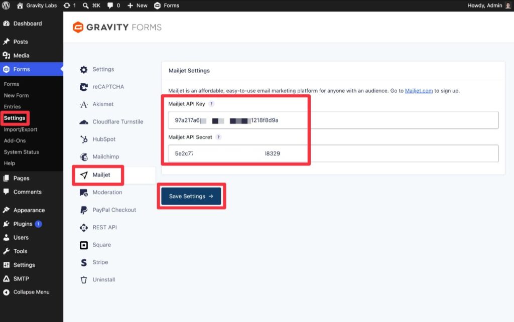Select the Uninstall trash icon

tap(84, 280)
